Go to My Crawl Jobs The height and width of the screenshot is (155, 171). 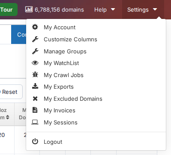pos(63,75)
